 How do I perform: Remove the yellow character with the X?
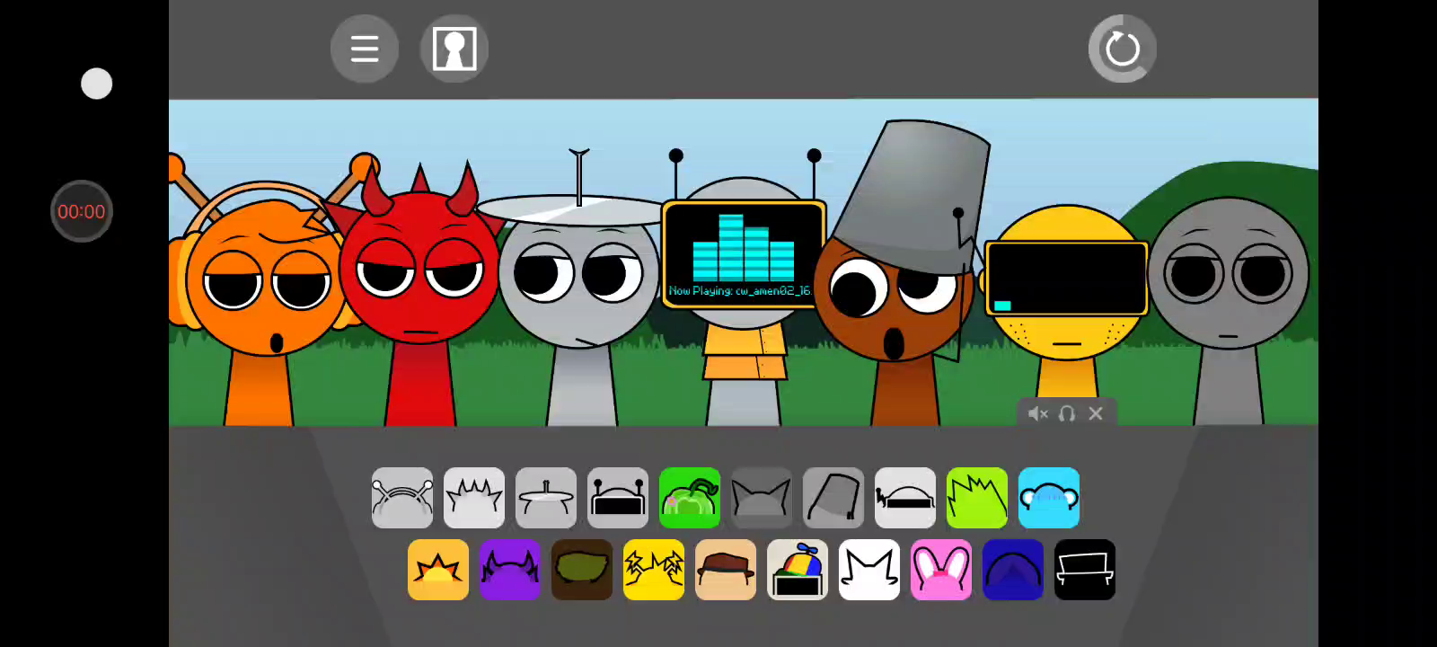1096,413
